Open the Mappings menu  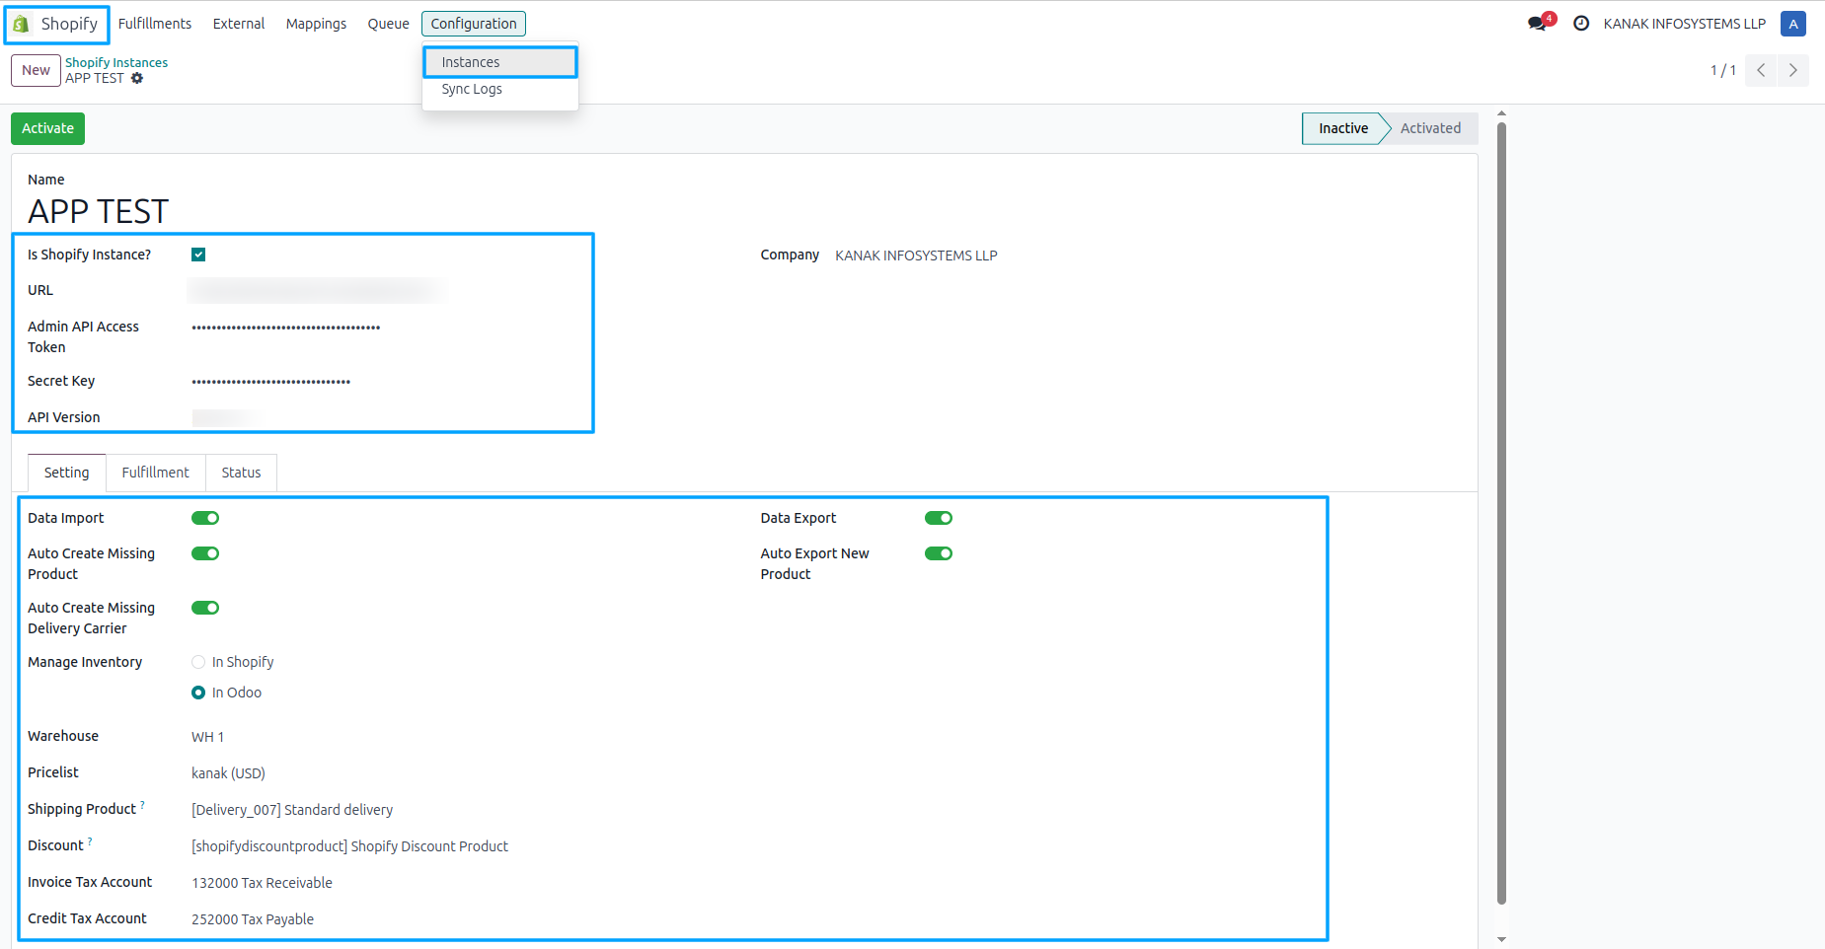point(316,24)
